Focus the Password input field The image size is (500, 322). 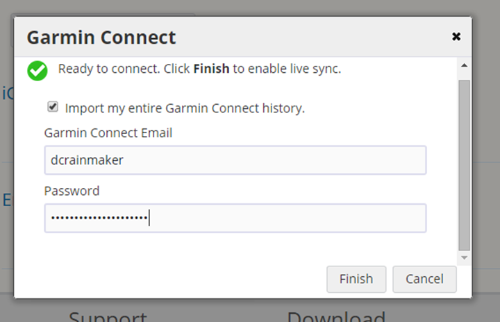[235, 218]
